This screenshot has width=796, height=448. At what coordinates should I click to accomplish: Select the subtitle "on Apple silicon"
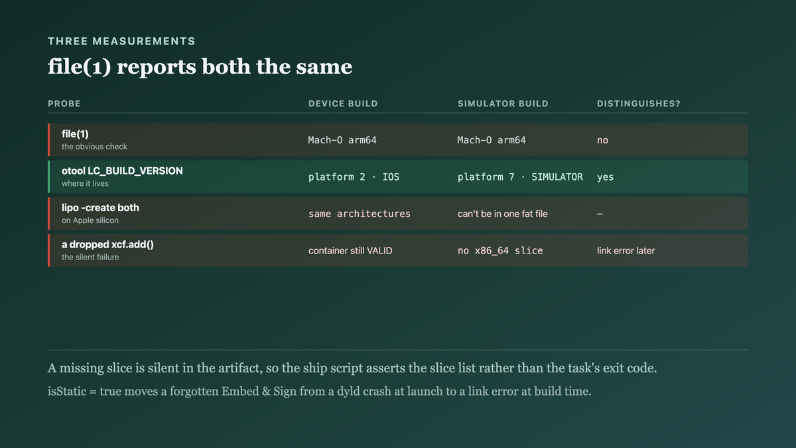(x=90, y=220)
